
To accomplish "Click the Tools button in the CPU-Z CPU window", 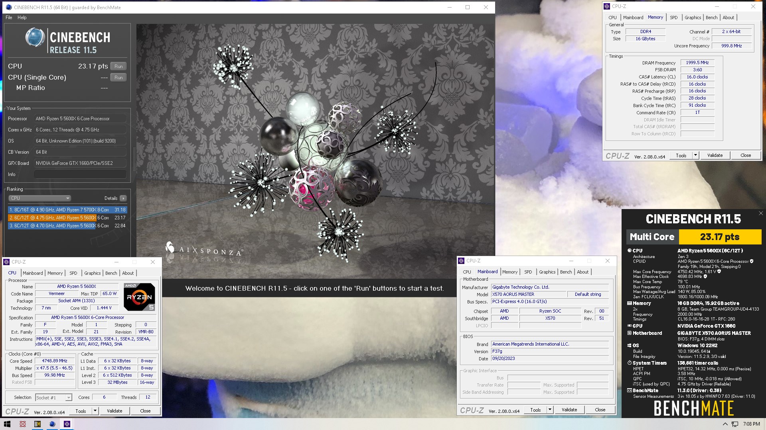I will [81, 411].
